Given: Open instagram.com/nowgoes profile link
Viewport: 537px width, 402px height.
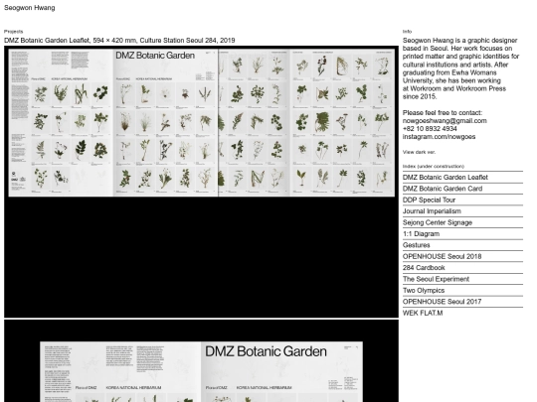Looking at the screenshot, I should (x=440, y=137).
